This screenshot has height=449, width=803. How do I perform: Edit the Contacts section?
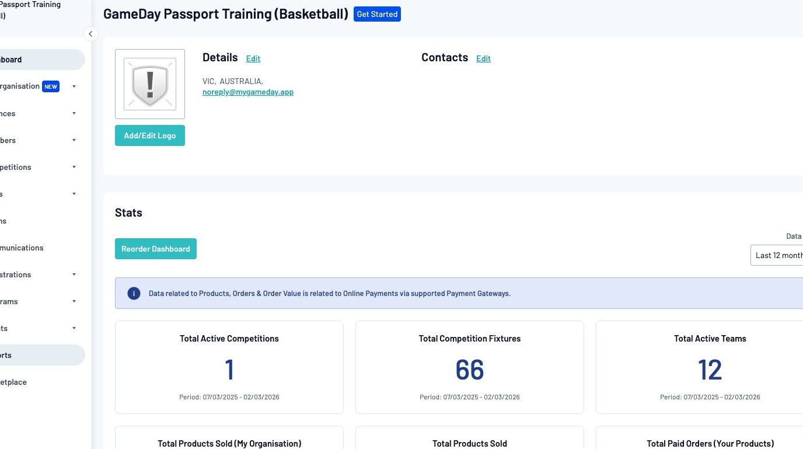tap(483, 58)
